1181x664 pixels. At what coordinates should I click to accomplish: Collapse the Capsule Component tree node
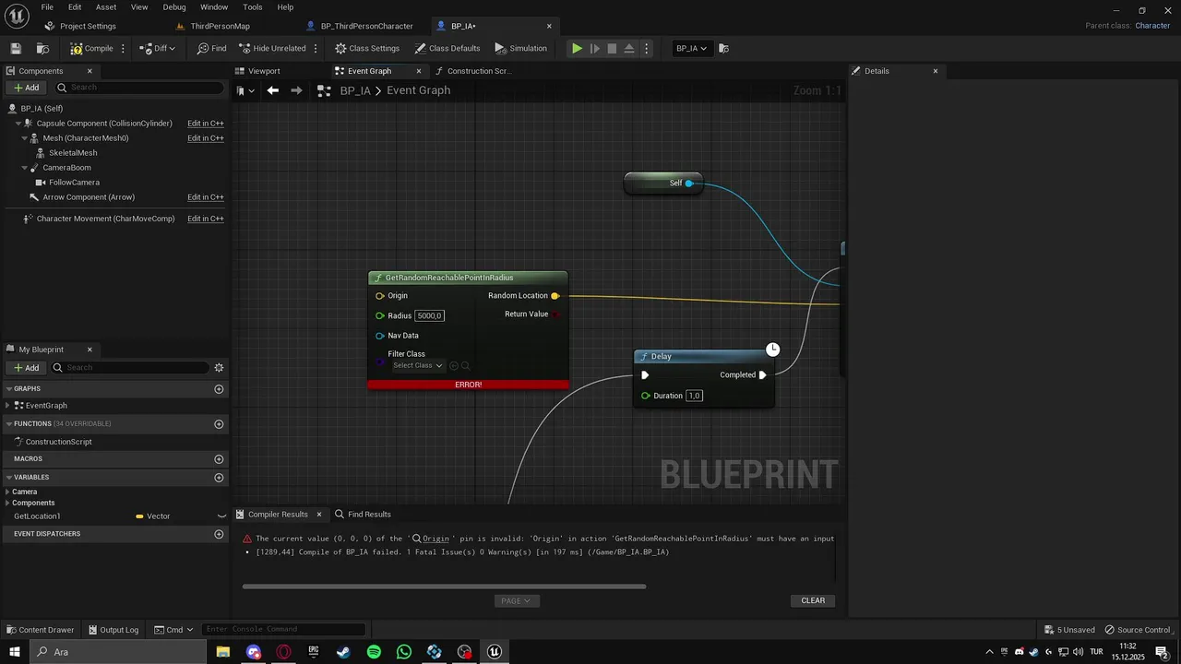(x=18, y=124)
